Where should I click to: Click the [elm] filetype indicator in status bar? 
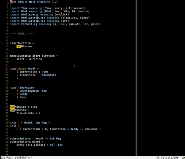pos(24,158)
